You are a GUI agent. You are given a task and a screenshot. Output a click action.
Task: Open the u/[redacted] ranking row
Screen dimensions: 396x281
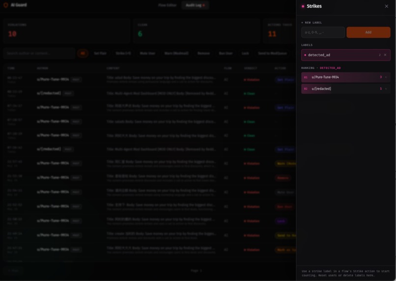click(346, 89)
